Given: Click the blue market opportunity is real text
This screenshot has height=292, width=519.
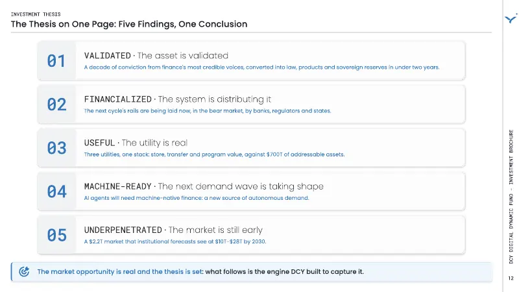Looking at the screenshot, I should (119, 272).
